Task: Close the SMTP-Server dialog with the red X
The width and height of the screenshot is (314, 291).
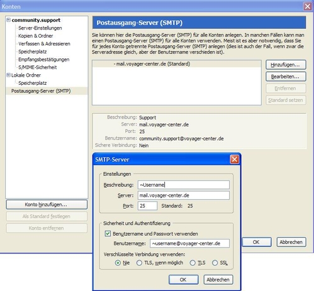Action: coord(235,160)
